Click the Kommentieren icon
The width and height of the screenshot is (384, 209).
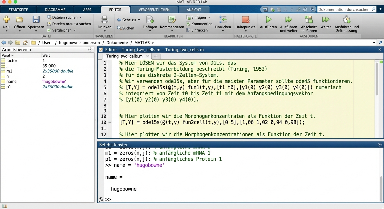(172, 20)
